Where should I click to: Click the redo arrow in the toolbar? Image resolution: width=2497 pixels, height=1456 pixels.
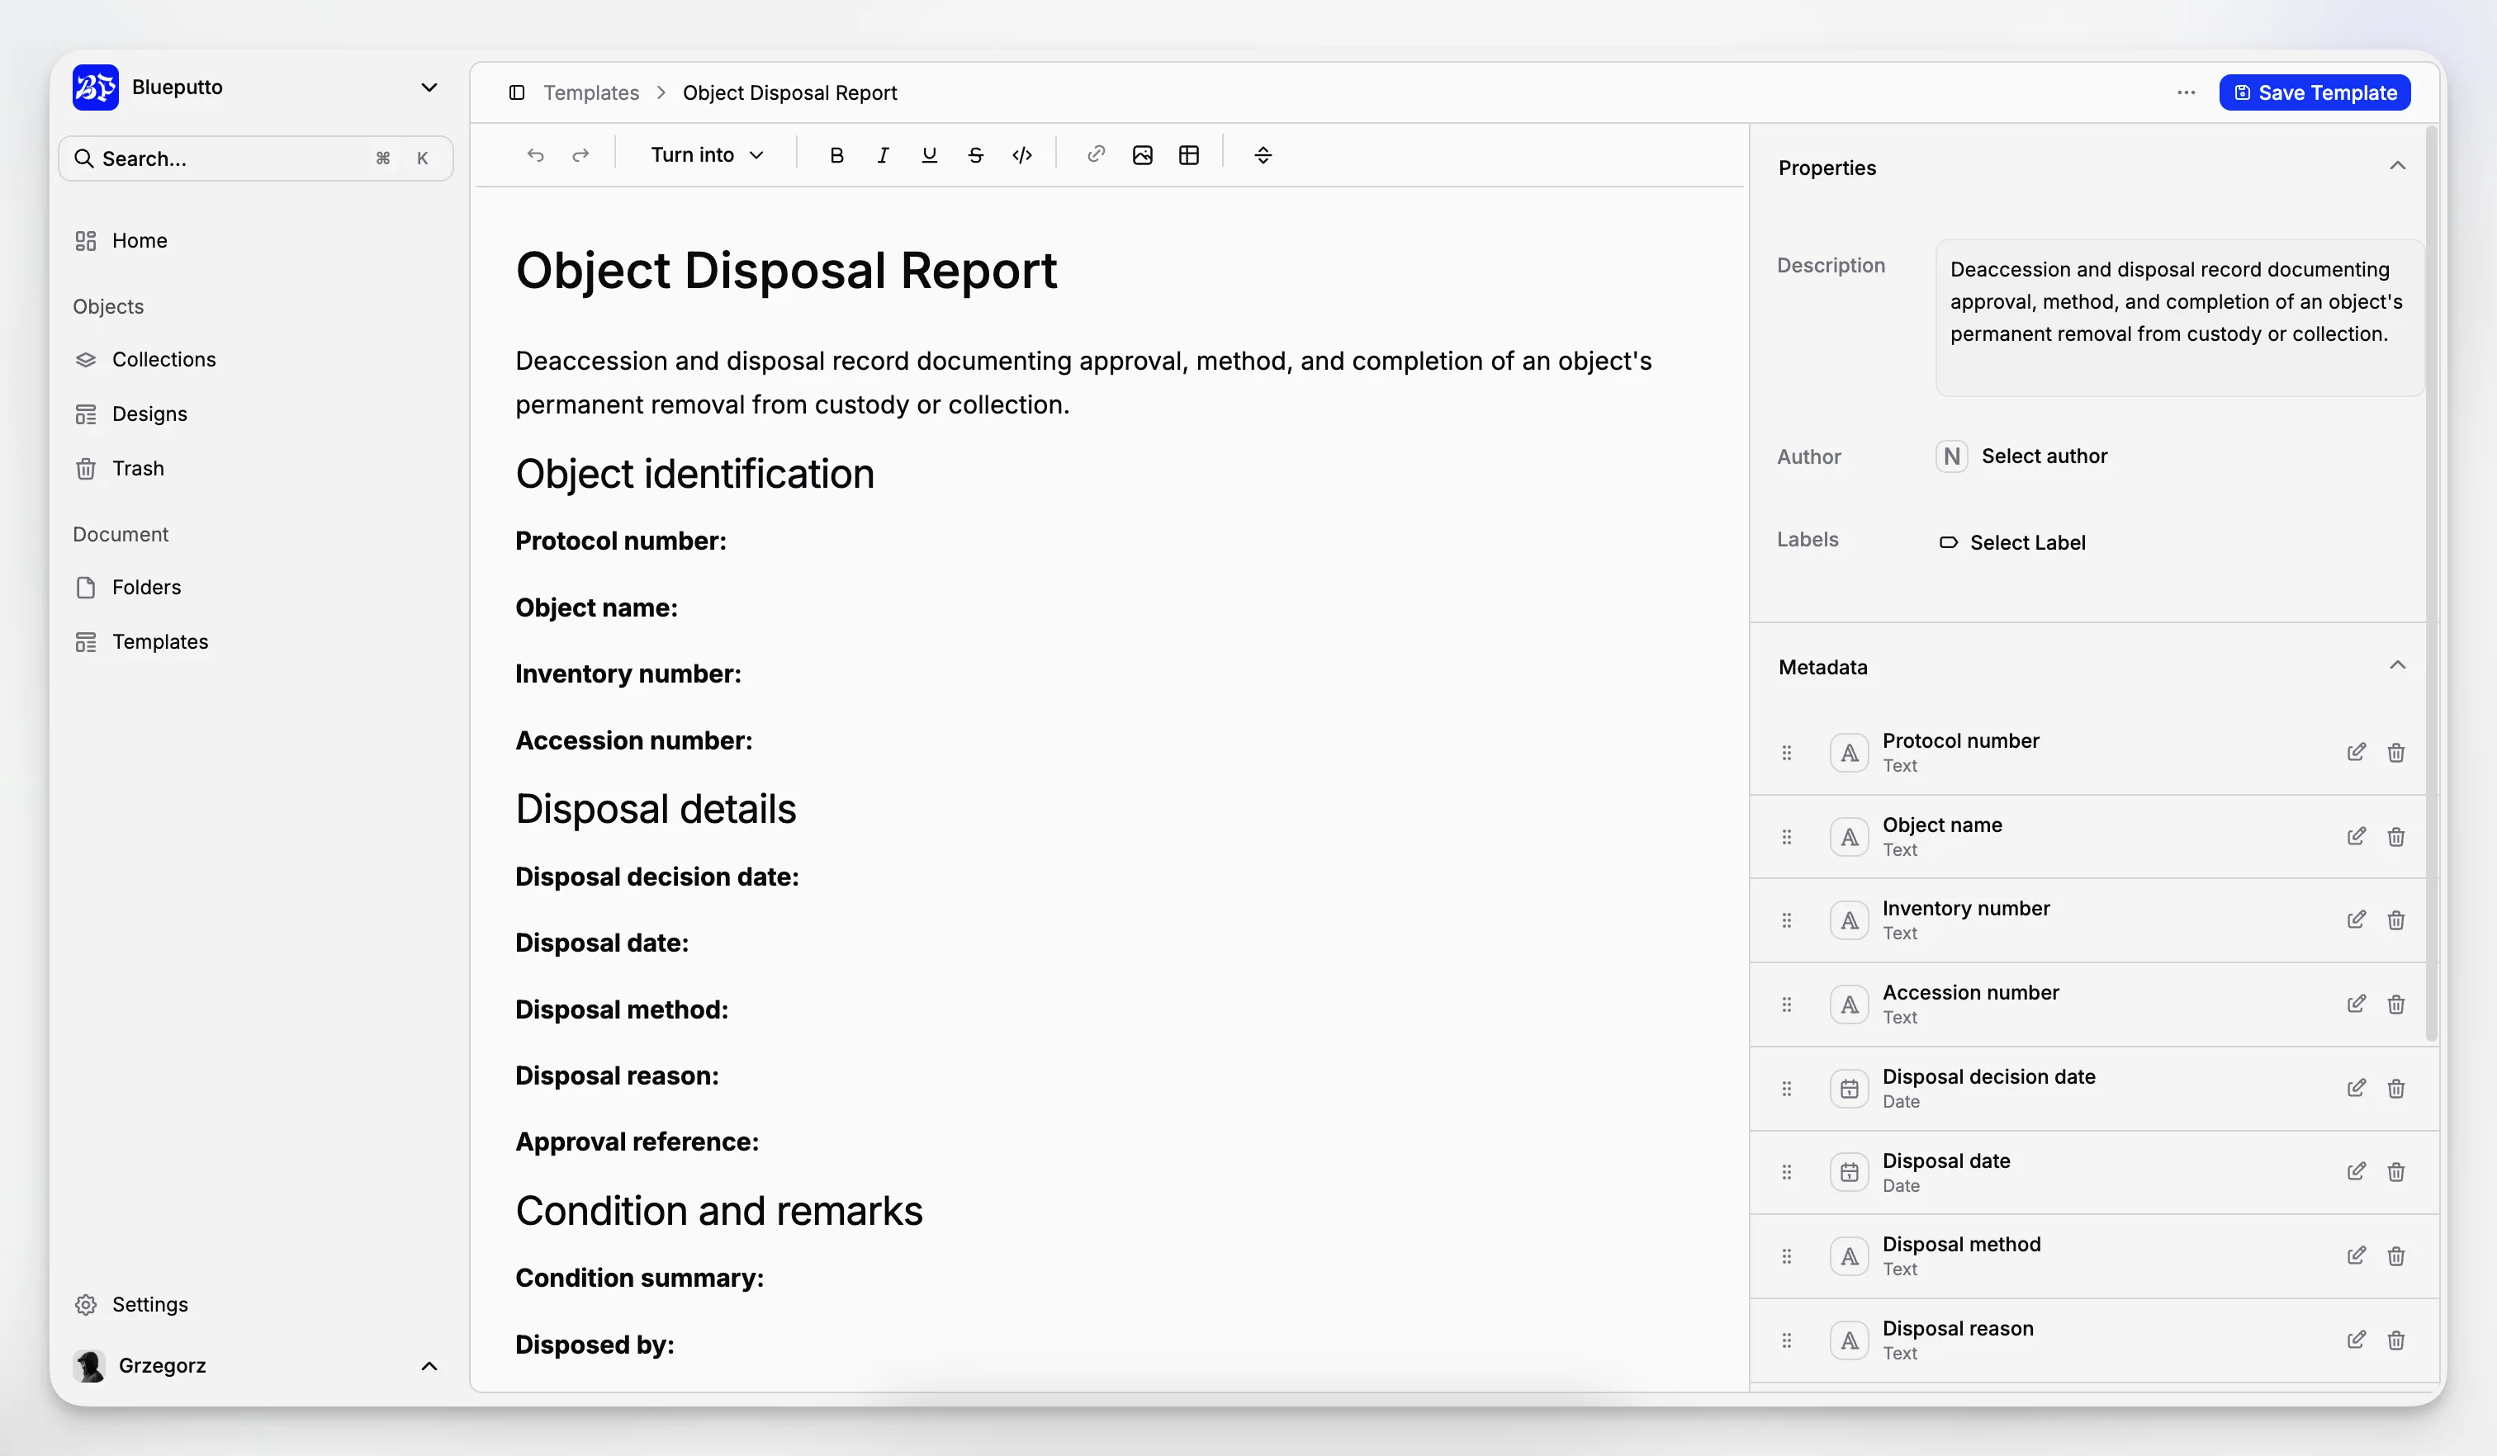(580, 155)
